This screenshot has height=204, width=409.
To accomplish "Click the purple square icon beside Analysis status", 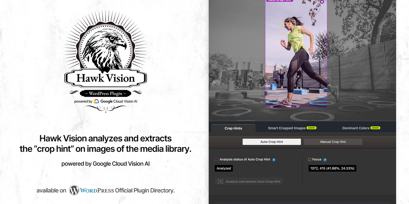I will (216, 159).
